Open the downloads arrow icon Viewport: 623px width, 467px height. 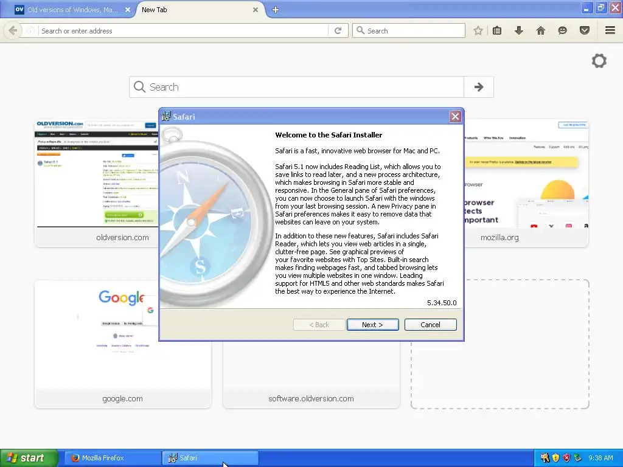(519, 30)
